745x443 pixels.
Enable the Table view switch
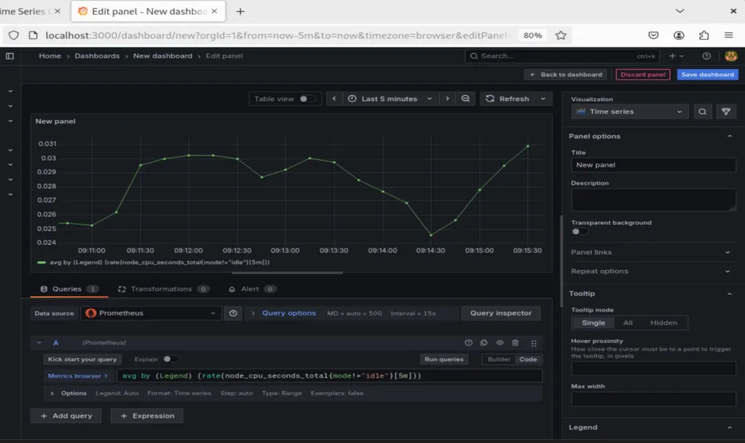click(x=307, y=99)
